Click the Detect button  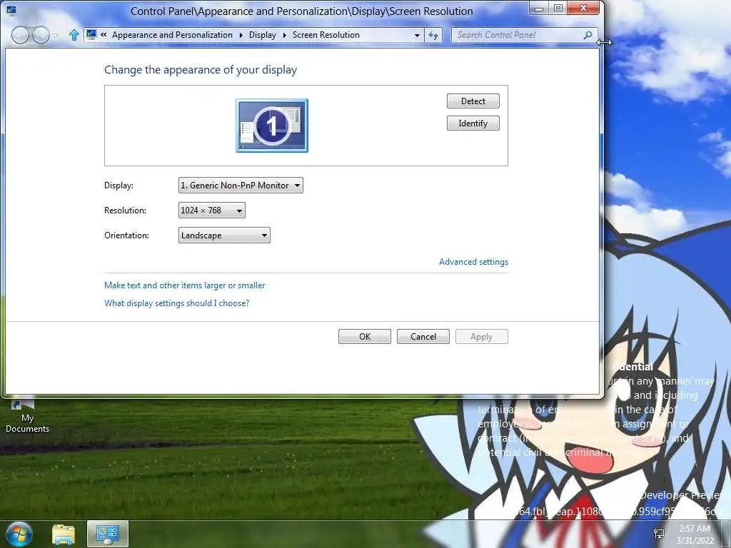click(x=473, y=101)
